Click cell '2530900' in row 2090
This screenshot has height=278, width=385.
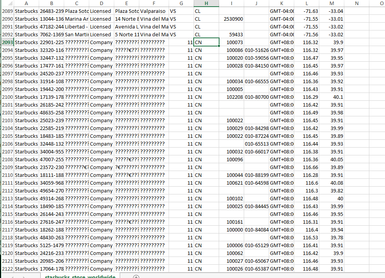pyautogui.click(x=231, y=19)
